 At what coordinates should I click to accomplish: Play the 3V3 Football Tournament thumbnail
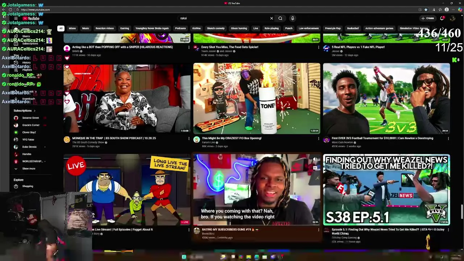tap(386, 99)
